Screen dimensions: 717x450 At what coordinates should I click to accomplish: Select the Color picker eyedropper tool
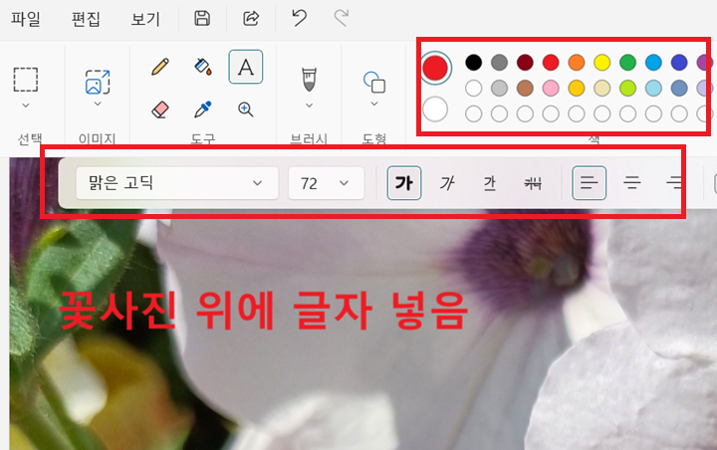point(203,110)
